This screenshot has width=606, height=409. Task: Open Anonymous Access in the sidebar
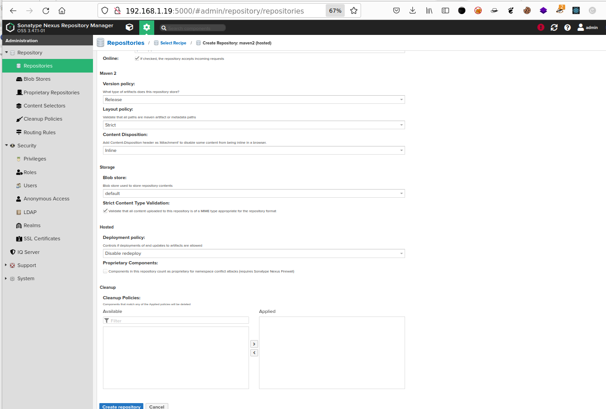click(x=48, y=199)
